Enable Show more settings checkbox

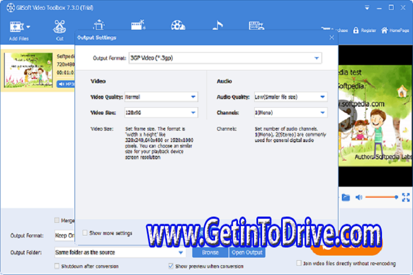tap(85, 233)
